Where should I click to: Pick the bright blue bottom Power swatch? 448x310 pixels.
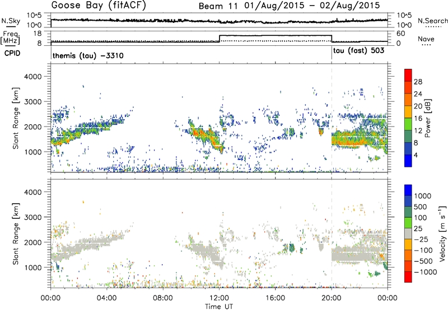coord(408,161)
